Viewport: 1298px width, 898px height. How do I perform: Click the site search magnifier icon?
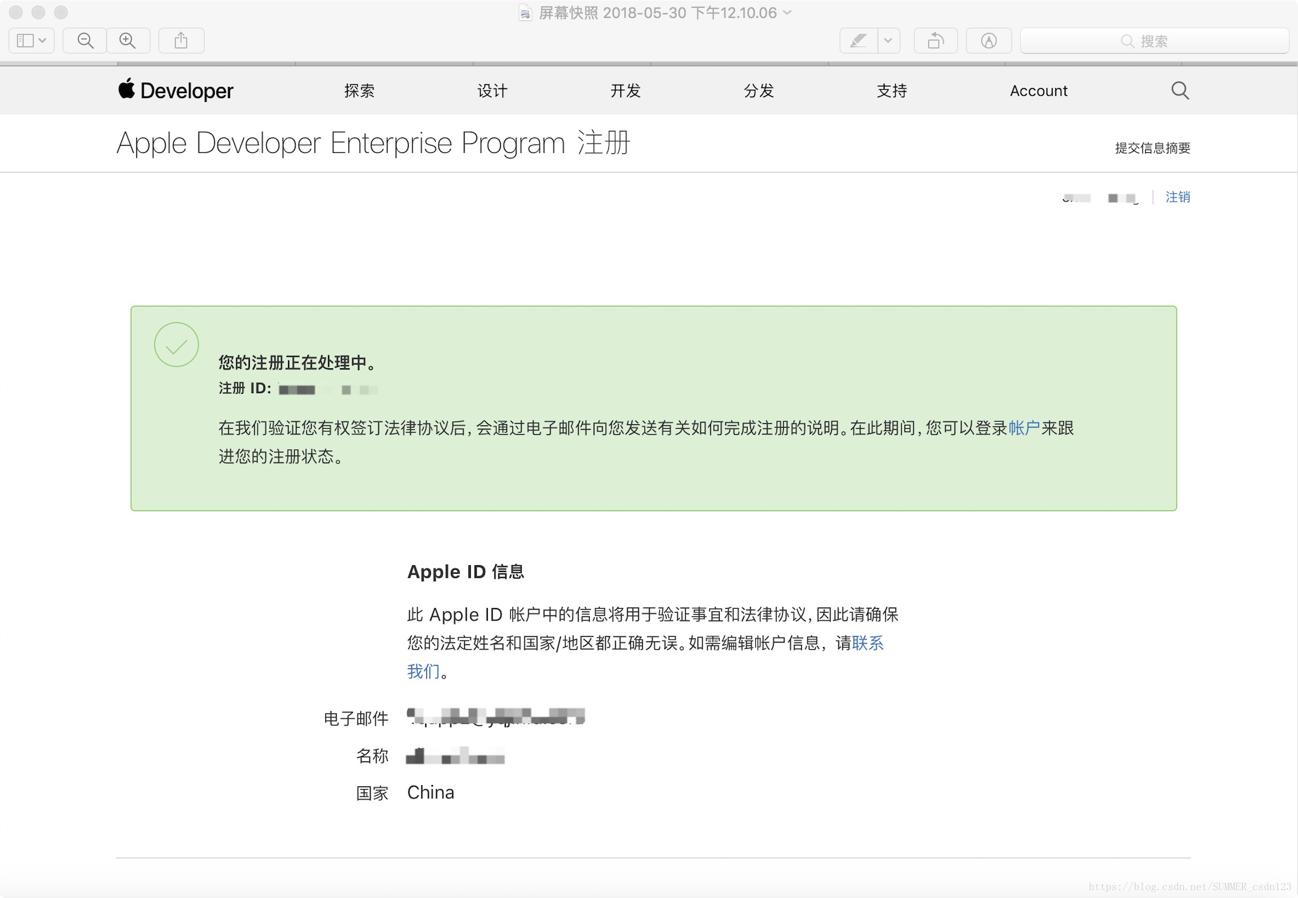point(1180,90)
